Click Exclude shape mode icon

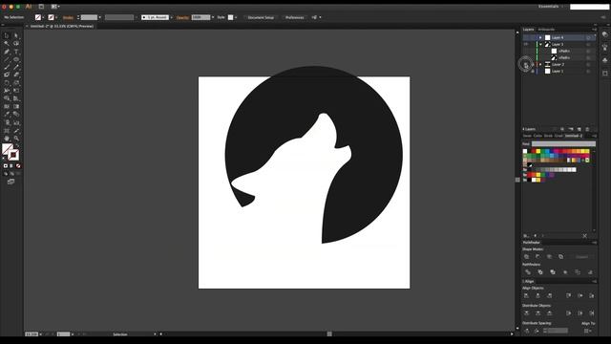pos(560,257)
